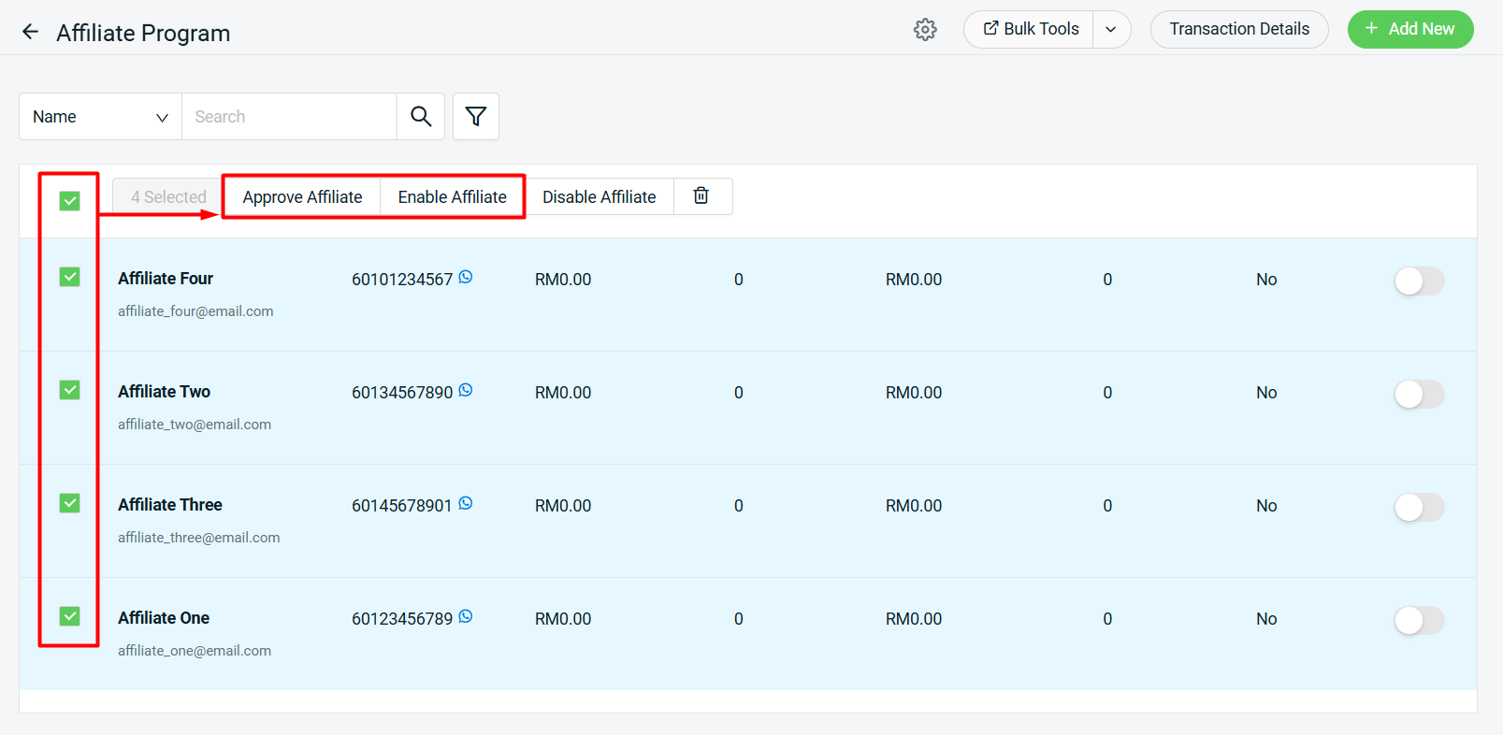The height and width of the screenshot is (735, 1503).
Task: Click into the Search text field
Action: click(289, 117)
